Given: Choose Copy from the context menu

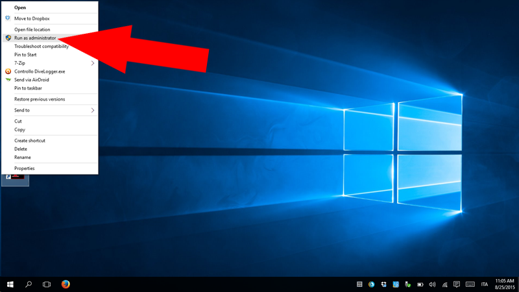Looking at the screenshot, I should tap(50, 129).
